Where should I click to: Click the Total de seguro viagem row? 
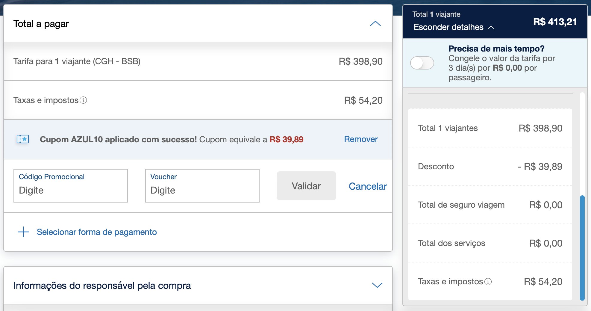coord(490,205)
